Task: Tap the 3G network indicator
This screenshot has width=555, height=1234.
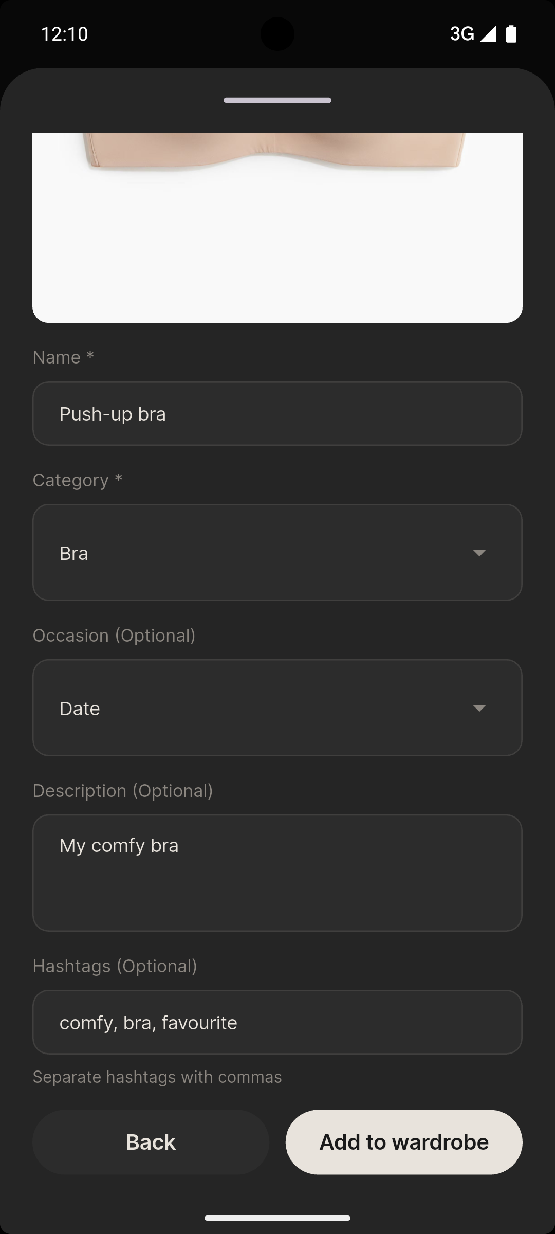Action: point(462,34)
